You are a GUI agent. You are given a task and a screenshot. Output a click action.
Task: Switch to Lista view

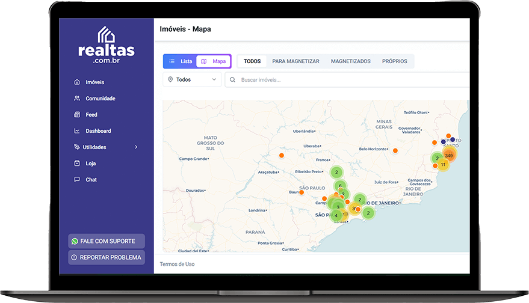coord(180,61)
